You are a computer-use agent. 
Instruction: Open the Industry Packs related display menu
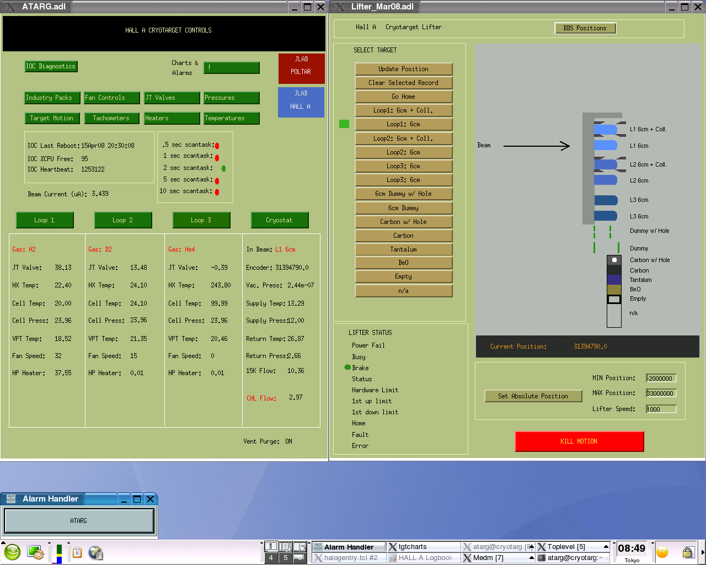(52, 98)
